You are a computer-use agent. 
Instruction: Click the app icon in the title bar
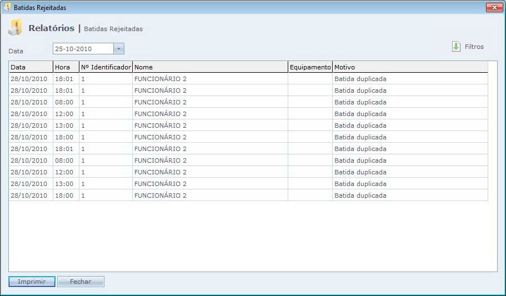(7, 8)
